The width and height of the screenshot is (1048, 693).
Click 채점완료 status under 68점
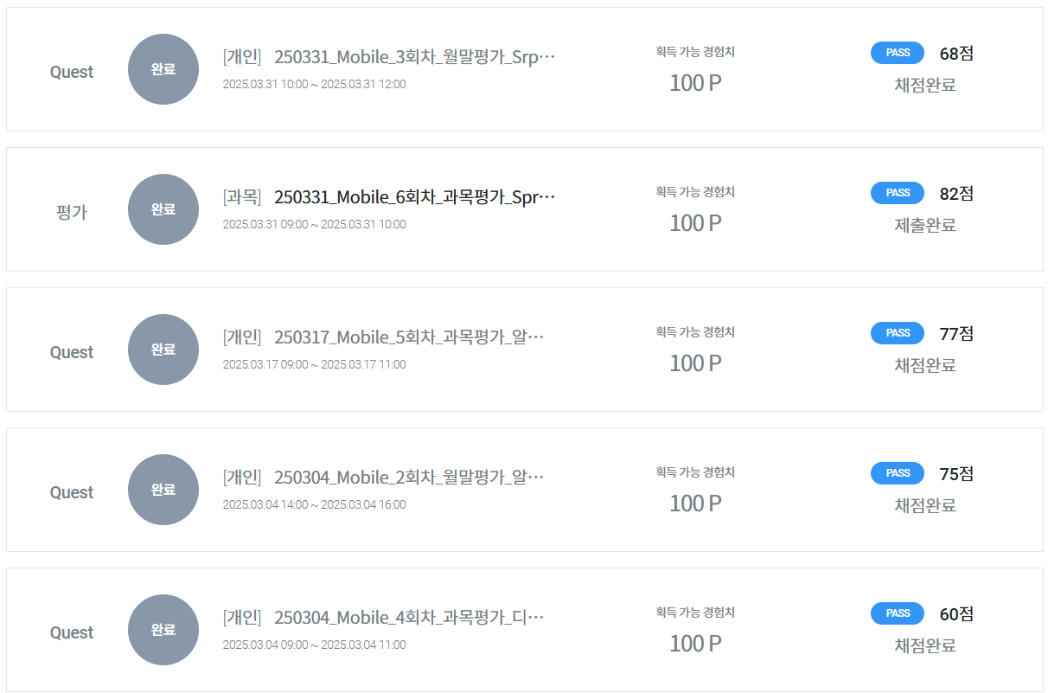925,85
